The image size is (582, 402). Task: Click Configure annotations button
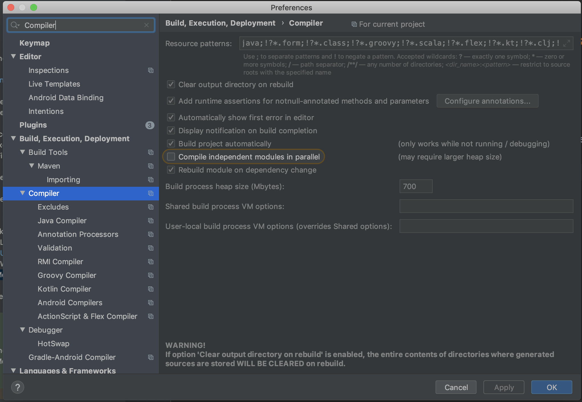coord(487,101)
